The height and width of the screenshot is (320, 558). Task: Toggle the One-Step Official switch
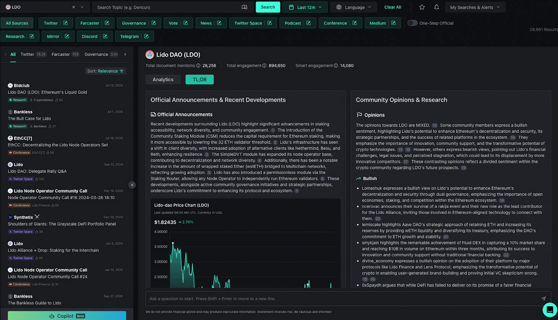tap(412, 23)
